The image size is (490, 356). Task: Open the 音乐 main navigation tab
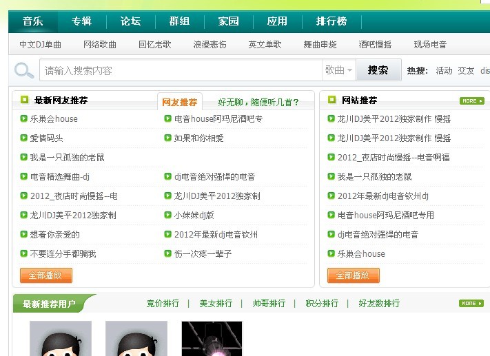[33, 21]
